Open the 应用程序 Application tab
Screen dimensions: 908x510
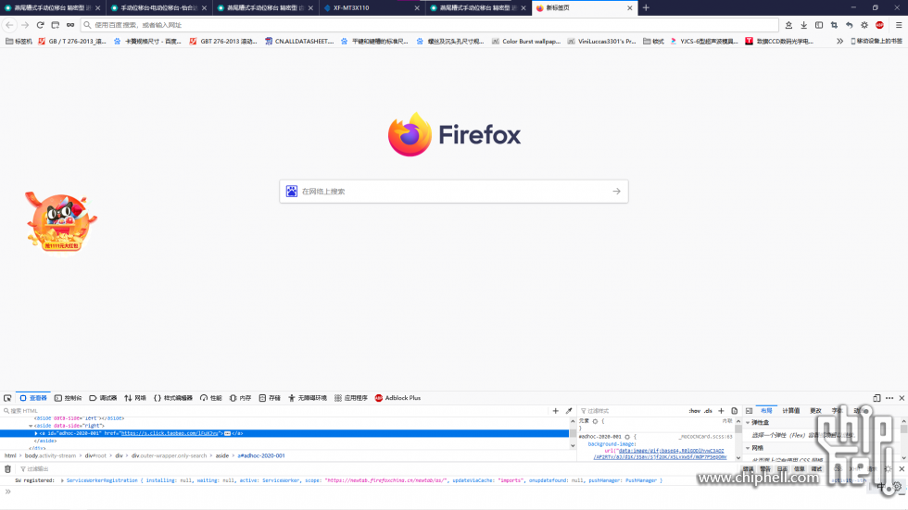pos(351,398)
